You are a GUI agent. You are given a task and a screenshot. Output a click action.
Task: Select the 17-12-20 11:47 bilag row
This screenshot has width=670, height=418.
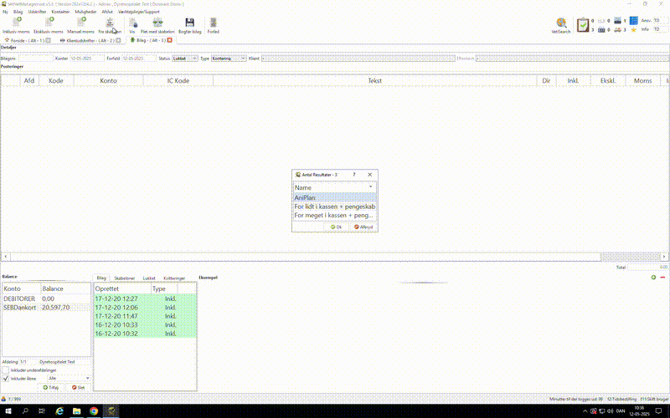pos(145,316)
